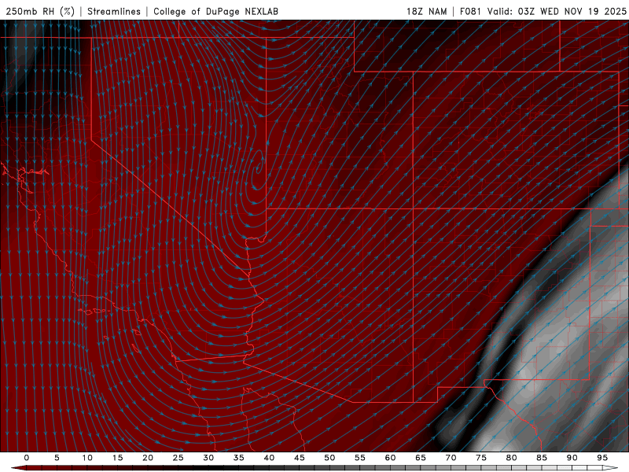The height and width of the screenshot is (472, 629).
Task: Click the "F081" forecast hour label
Action: pyautogui.click(x=470, y=11)
